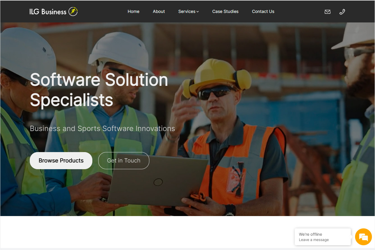375x250 pixels.
Task: View the Case Studies page
Action: tap(225, 12)
